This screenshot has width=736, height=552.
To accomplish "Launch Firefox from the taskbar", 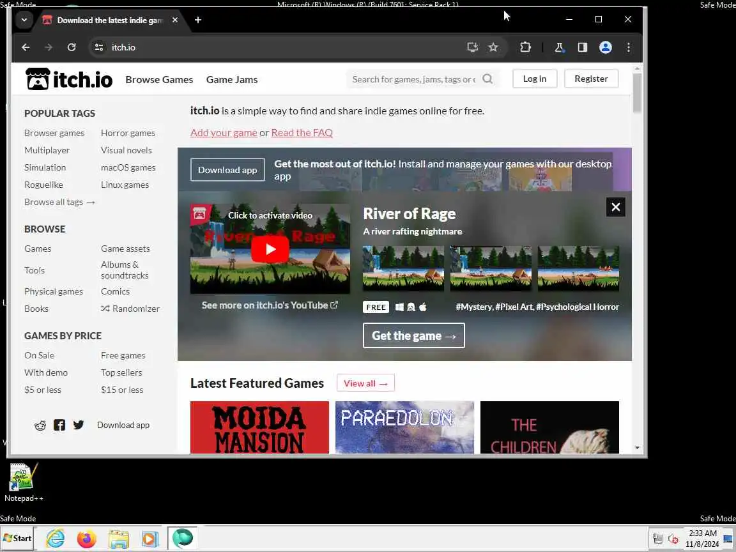I will click(x=87, y=539).
